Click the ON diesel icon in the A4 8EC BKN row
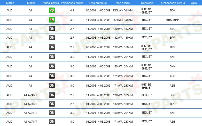The image size is (202, 126). pos(52,57)
